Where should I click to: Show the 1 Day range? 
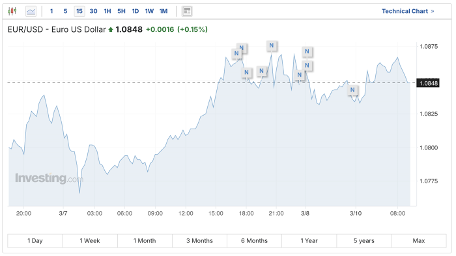[x=35, y=240]
